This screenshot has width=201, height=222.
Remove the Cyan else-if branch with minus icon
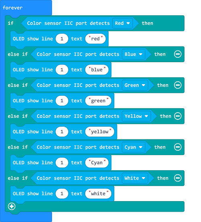pyautogui.click(x=178, y=147)
